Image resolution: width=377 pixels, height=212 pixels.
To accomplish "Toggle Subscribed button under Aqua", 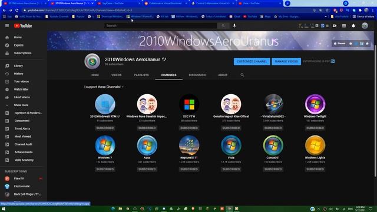I will pyautogui.click(x=147, y=169).
